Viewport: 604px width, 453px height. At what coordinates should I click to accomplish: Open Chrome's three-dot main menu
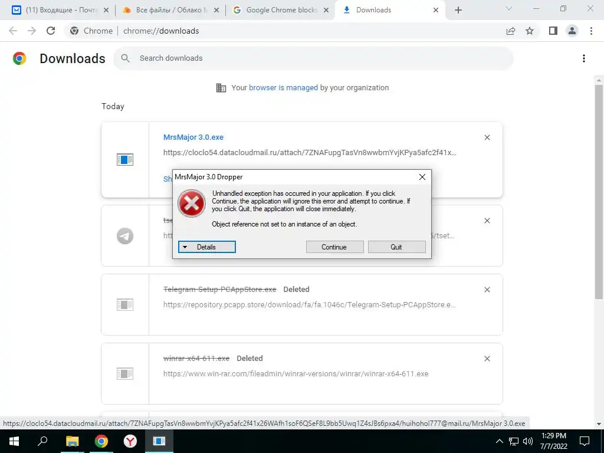coord(591,31)
